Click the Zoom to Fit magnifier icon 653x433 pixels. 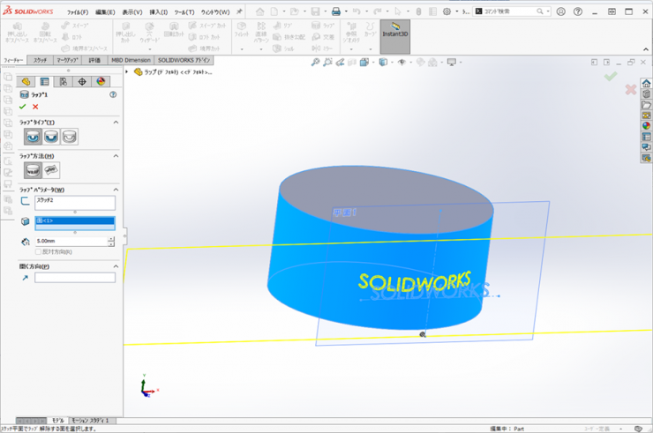(316, 63)
